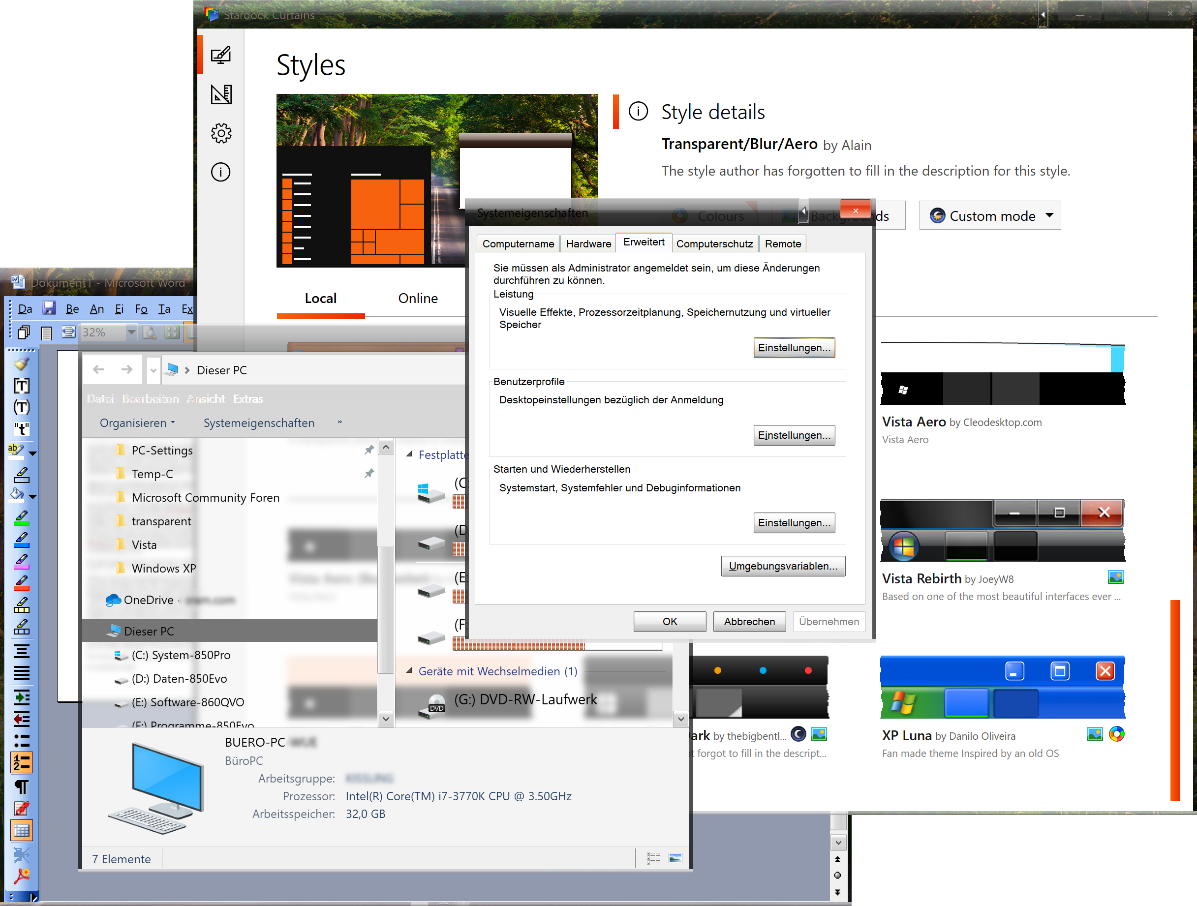Open Word's 32% zoom dropdown
This screenshot has width=1197, height=906.
[x=131, y=332]
